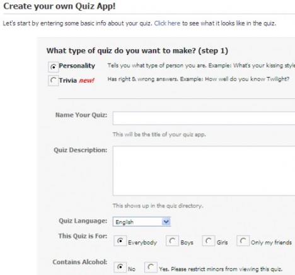The image size is (295, 275).
Task: Mark Contains Alcohol as Yes, restrict minors
Action: [151, 267]
